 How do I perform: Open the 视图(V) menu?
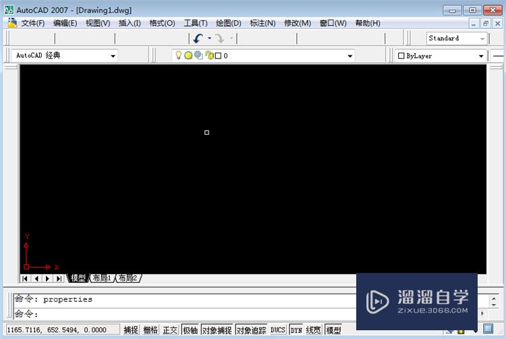(98, 23)
